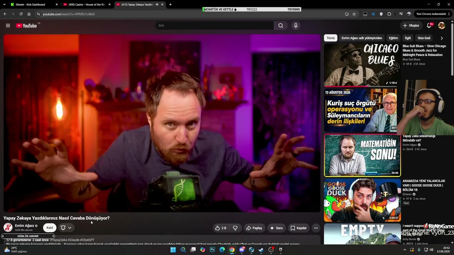Open Epic Games launcher from taskbar
This screenshot has width=454, height=255.
281,250
